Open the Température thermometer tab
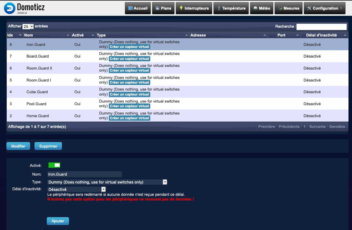 [231, 8]
